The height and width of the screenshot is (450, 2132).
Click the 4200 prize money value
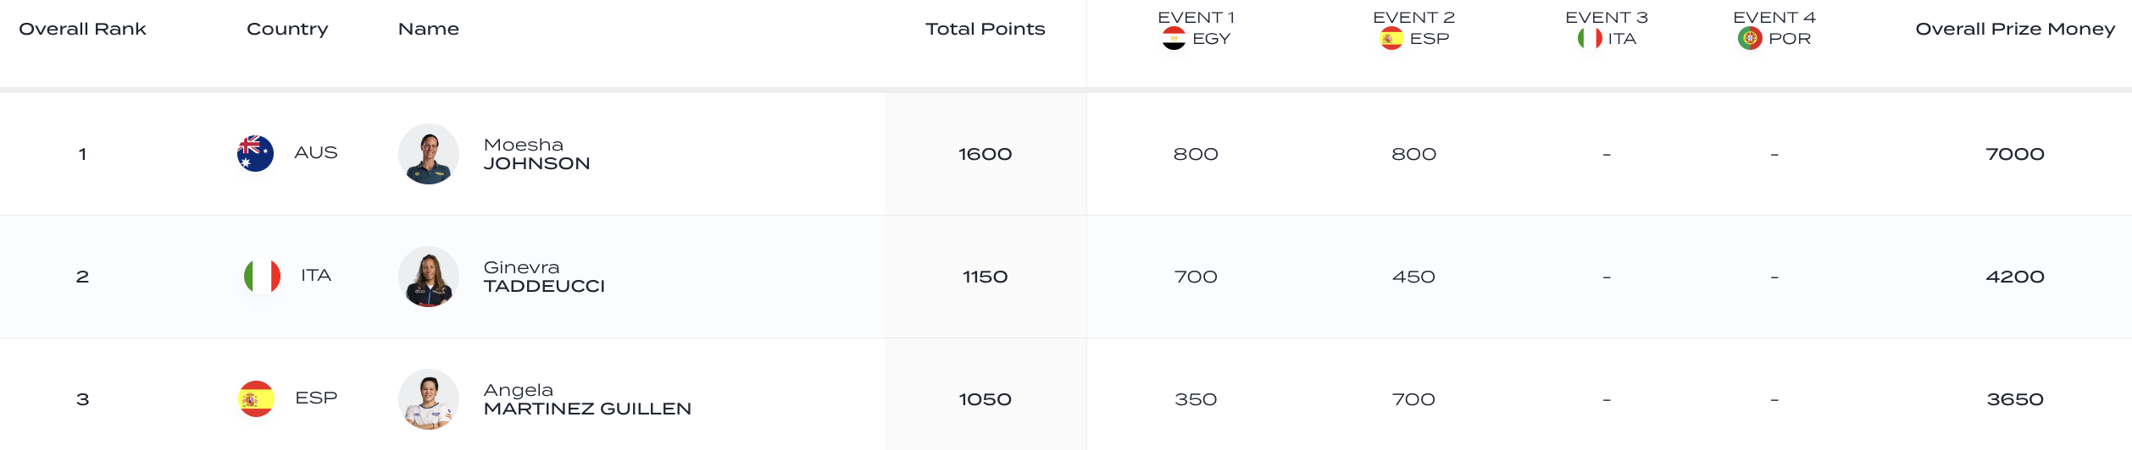[2015, 277]
